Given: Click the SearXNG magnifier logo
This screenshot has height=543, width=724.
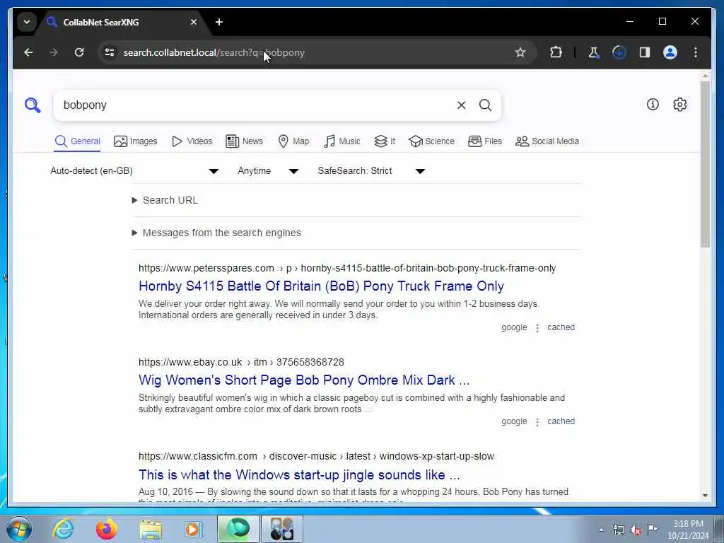Looking at the screenshot, I should click(x=33, y=105).
